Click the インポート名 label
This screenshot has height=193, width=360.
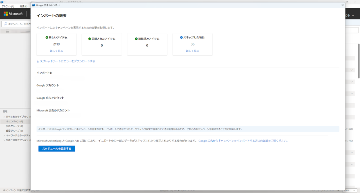(x=44, y=73)
